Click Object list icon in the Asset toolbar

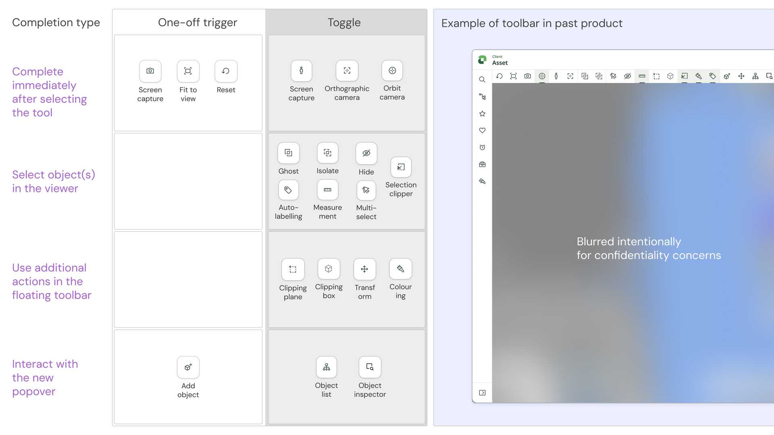755,76
